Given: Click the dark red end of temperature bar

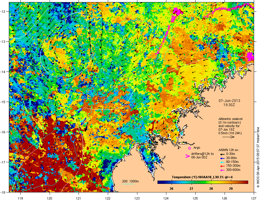Looking at the screenshot, I should click(x=247, y=182).
